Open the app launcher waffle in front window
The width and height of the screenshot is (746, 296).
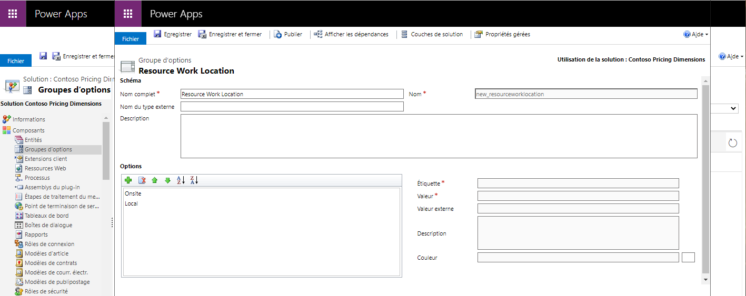[x=128, y=14]
